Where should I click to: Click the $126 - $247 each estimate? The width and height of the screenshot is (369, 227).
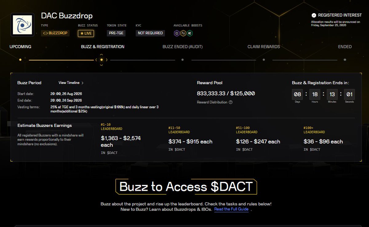click(x=258, y=142)
